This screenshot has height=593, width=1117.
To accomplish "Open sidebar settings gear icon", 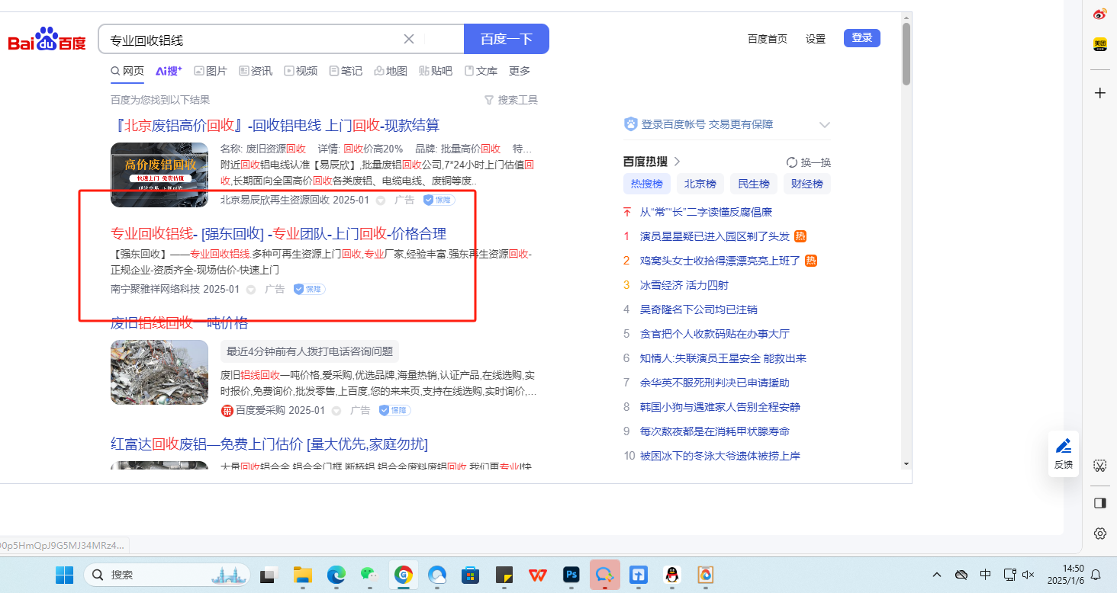I will point(1099,533).
